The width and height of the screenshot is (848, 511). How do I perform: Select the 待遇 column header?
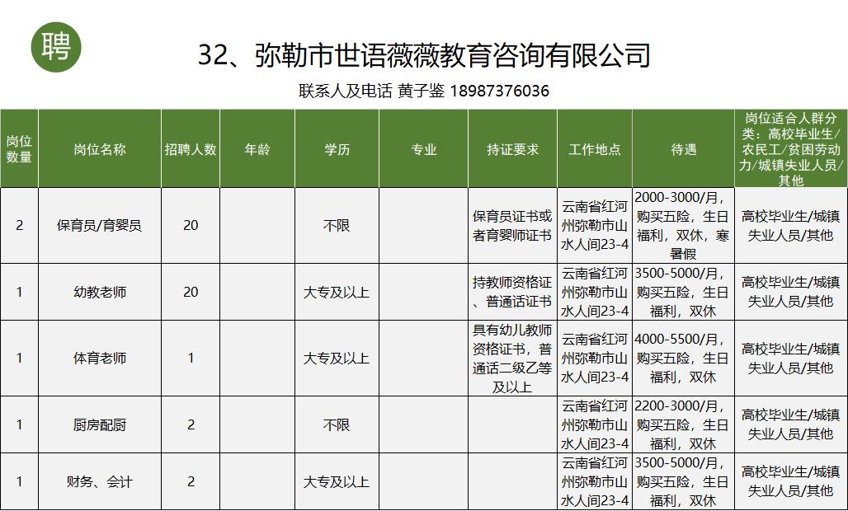(x=682, y=148)
